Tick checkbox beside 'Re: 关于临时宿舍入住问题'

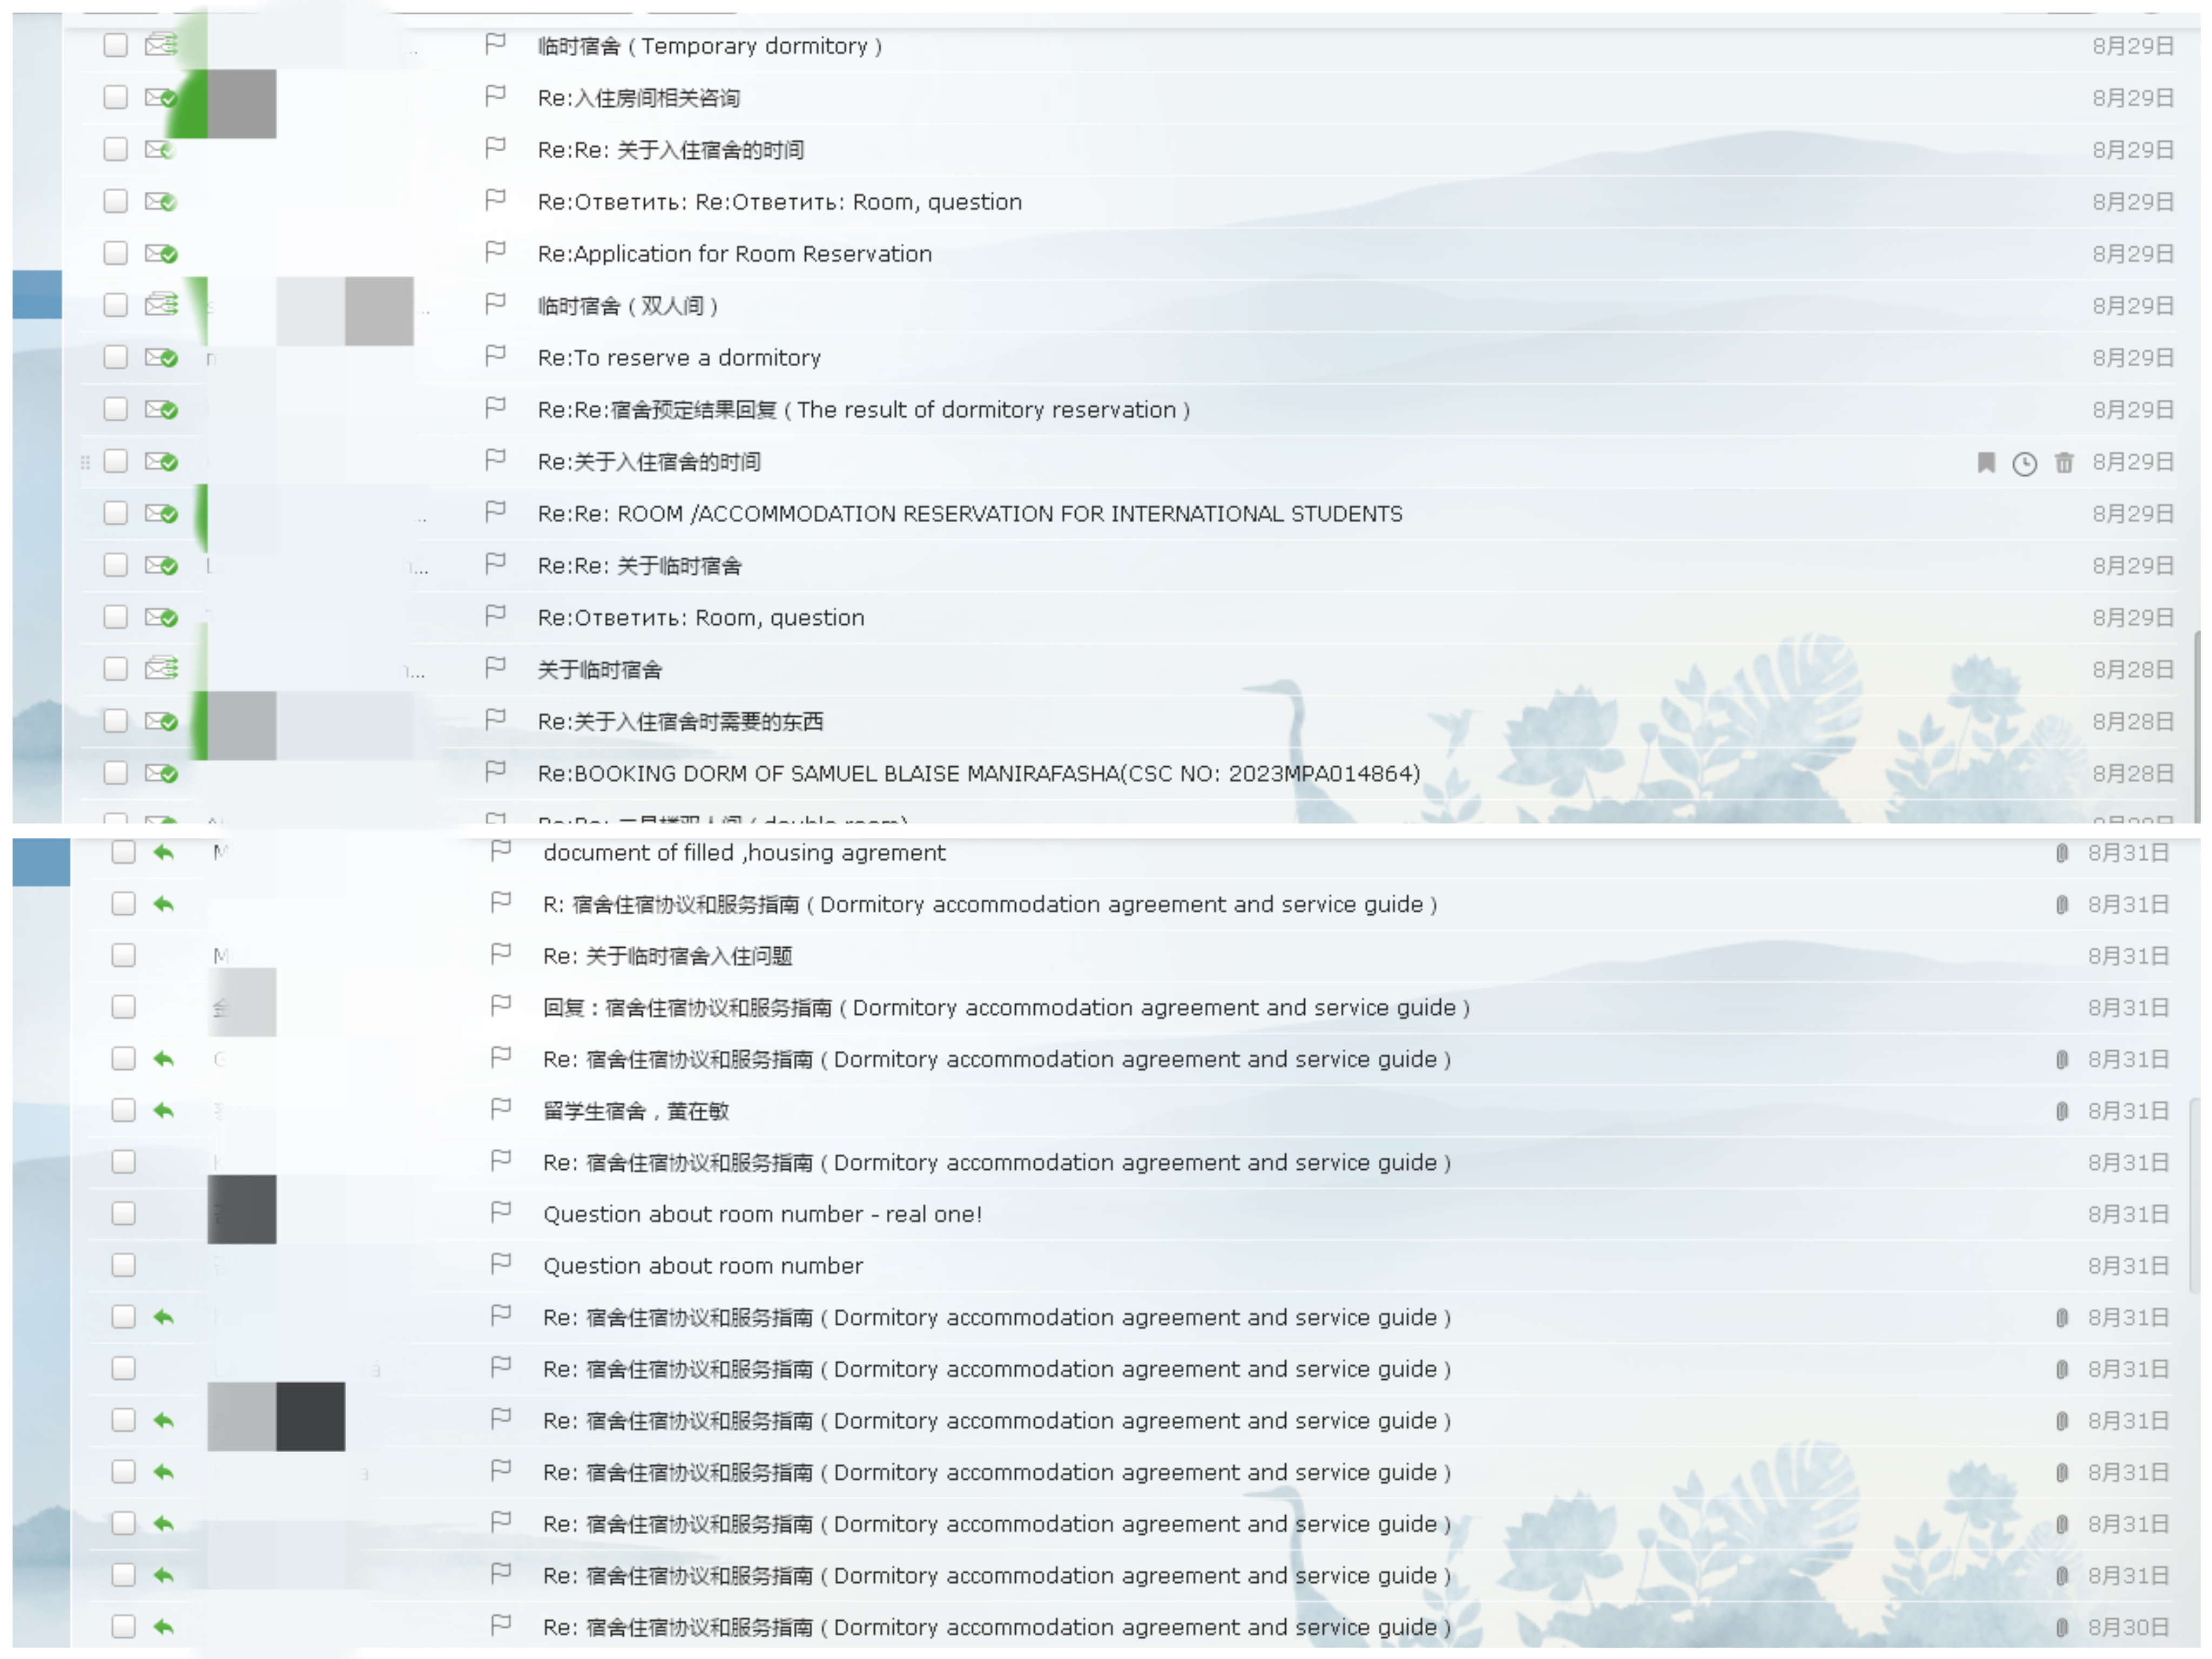(x=124, y=955)
